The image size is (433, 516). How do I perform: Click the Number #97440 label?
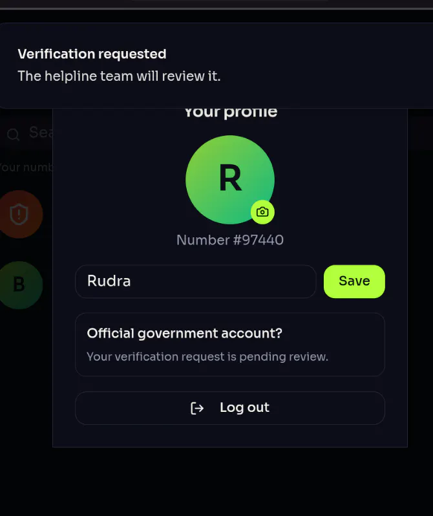point(230,240)
